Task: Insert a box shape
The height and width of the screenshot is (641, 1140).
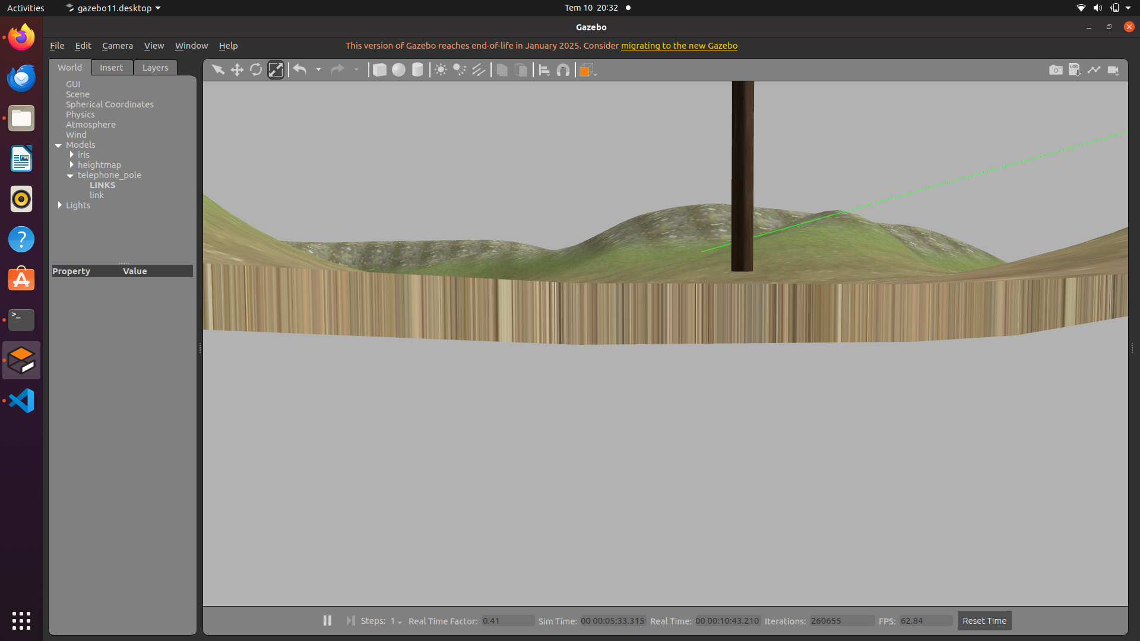Action: coord(379,70)
